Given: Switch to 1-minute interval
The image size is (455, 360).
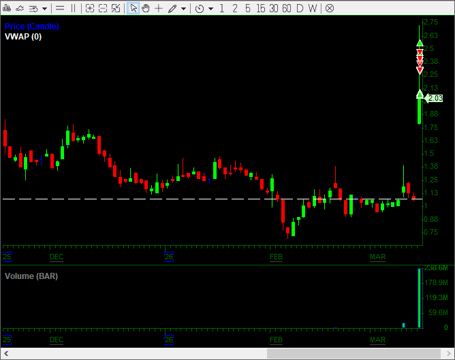Looking at the screenshot, I should [x=222, y=8].
